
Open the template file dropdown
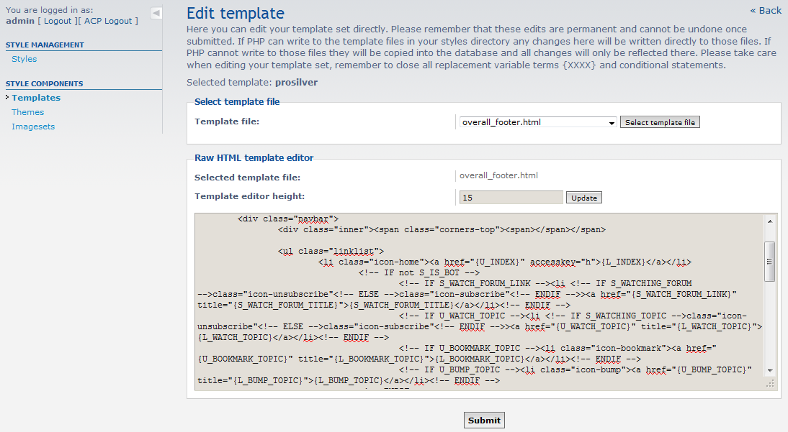pyautogui.click(x=538, y=122)
